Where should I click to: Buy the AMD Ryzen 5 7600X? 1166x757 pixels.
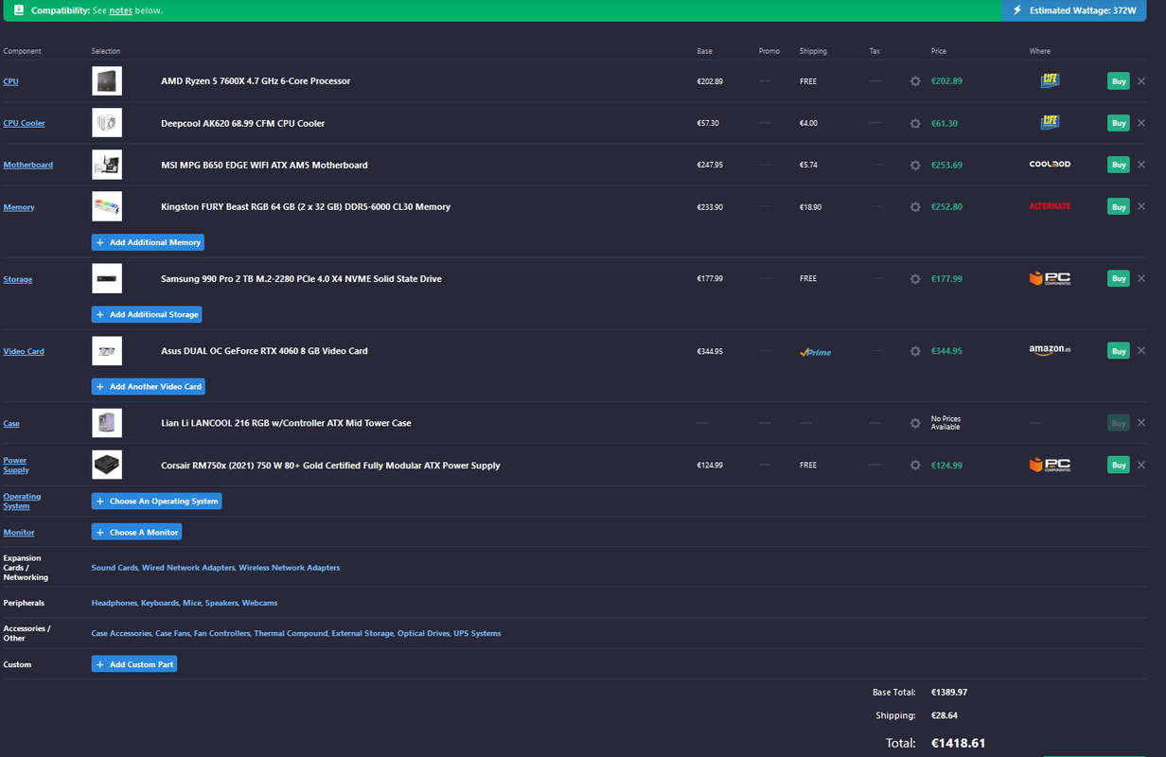coord(1119,81)
